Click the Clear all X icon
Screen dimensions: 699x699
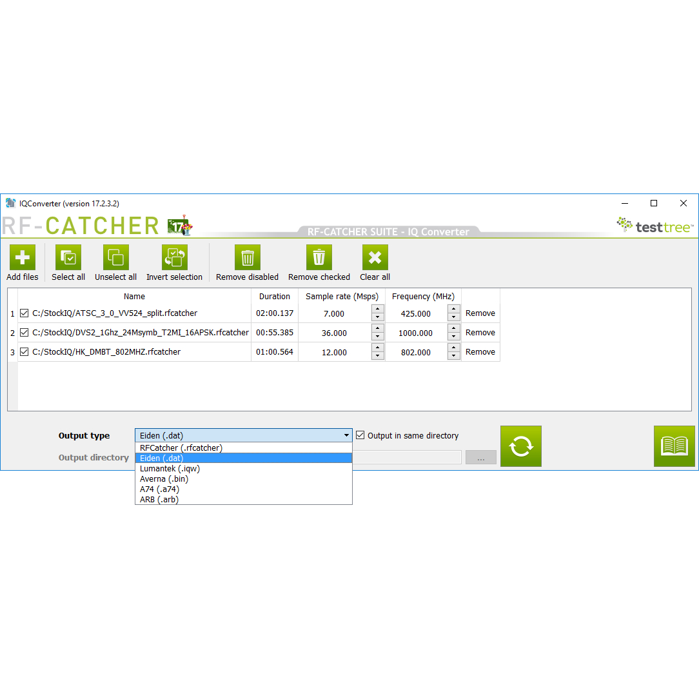click(x=375, y=258)
